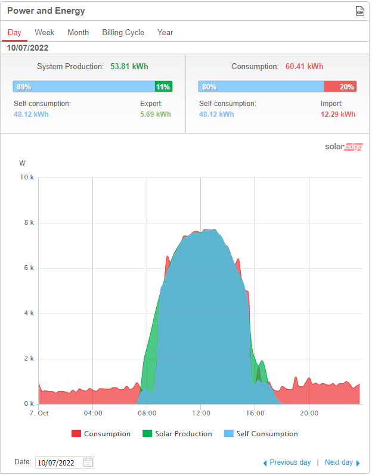Switch to the Month tab
The height and width of the screenshot is (475, 372).
click(78, 33)
